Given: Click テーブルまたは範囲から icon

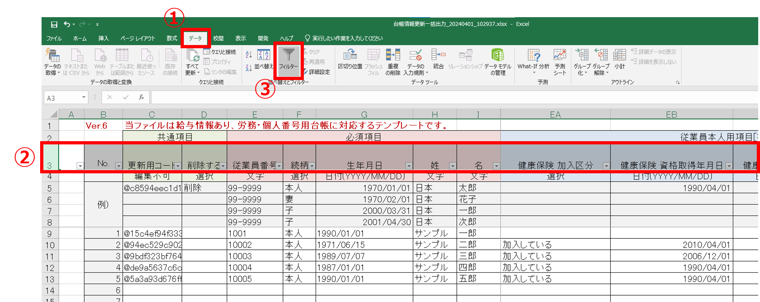Looking at the screenshot, I should click(x=122, y=62).
